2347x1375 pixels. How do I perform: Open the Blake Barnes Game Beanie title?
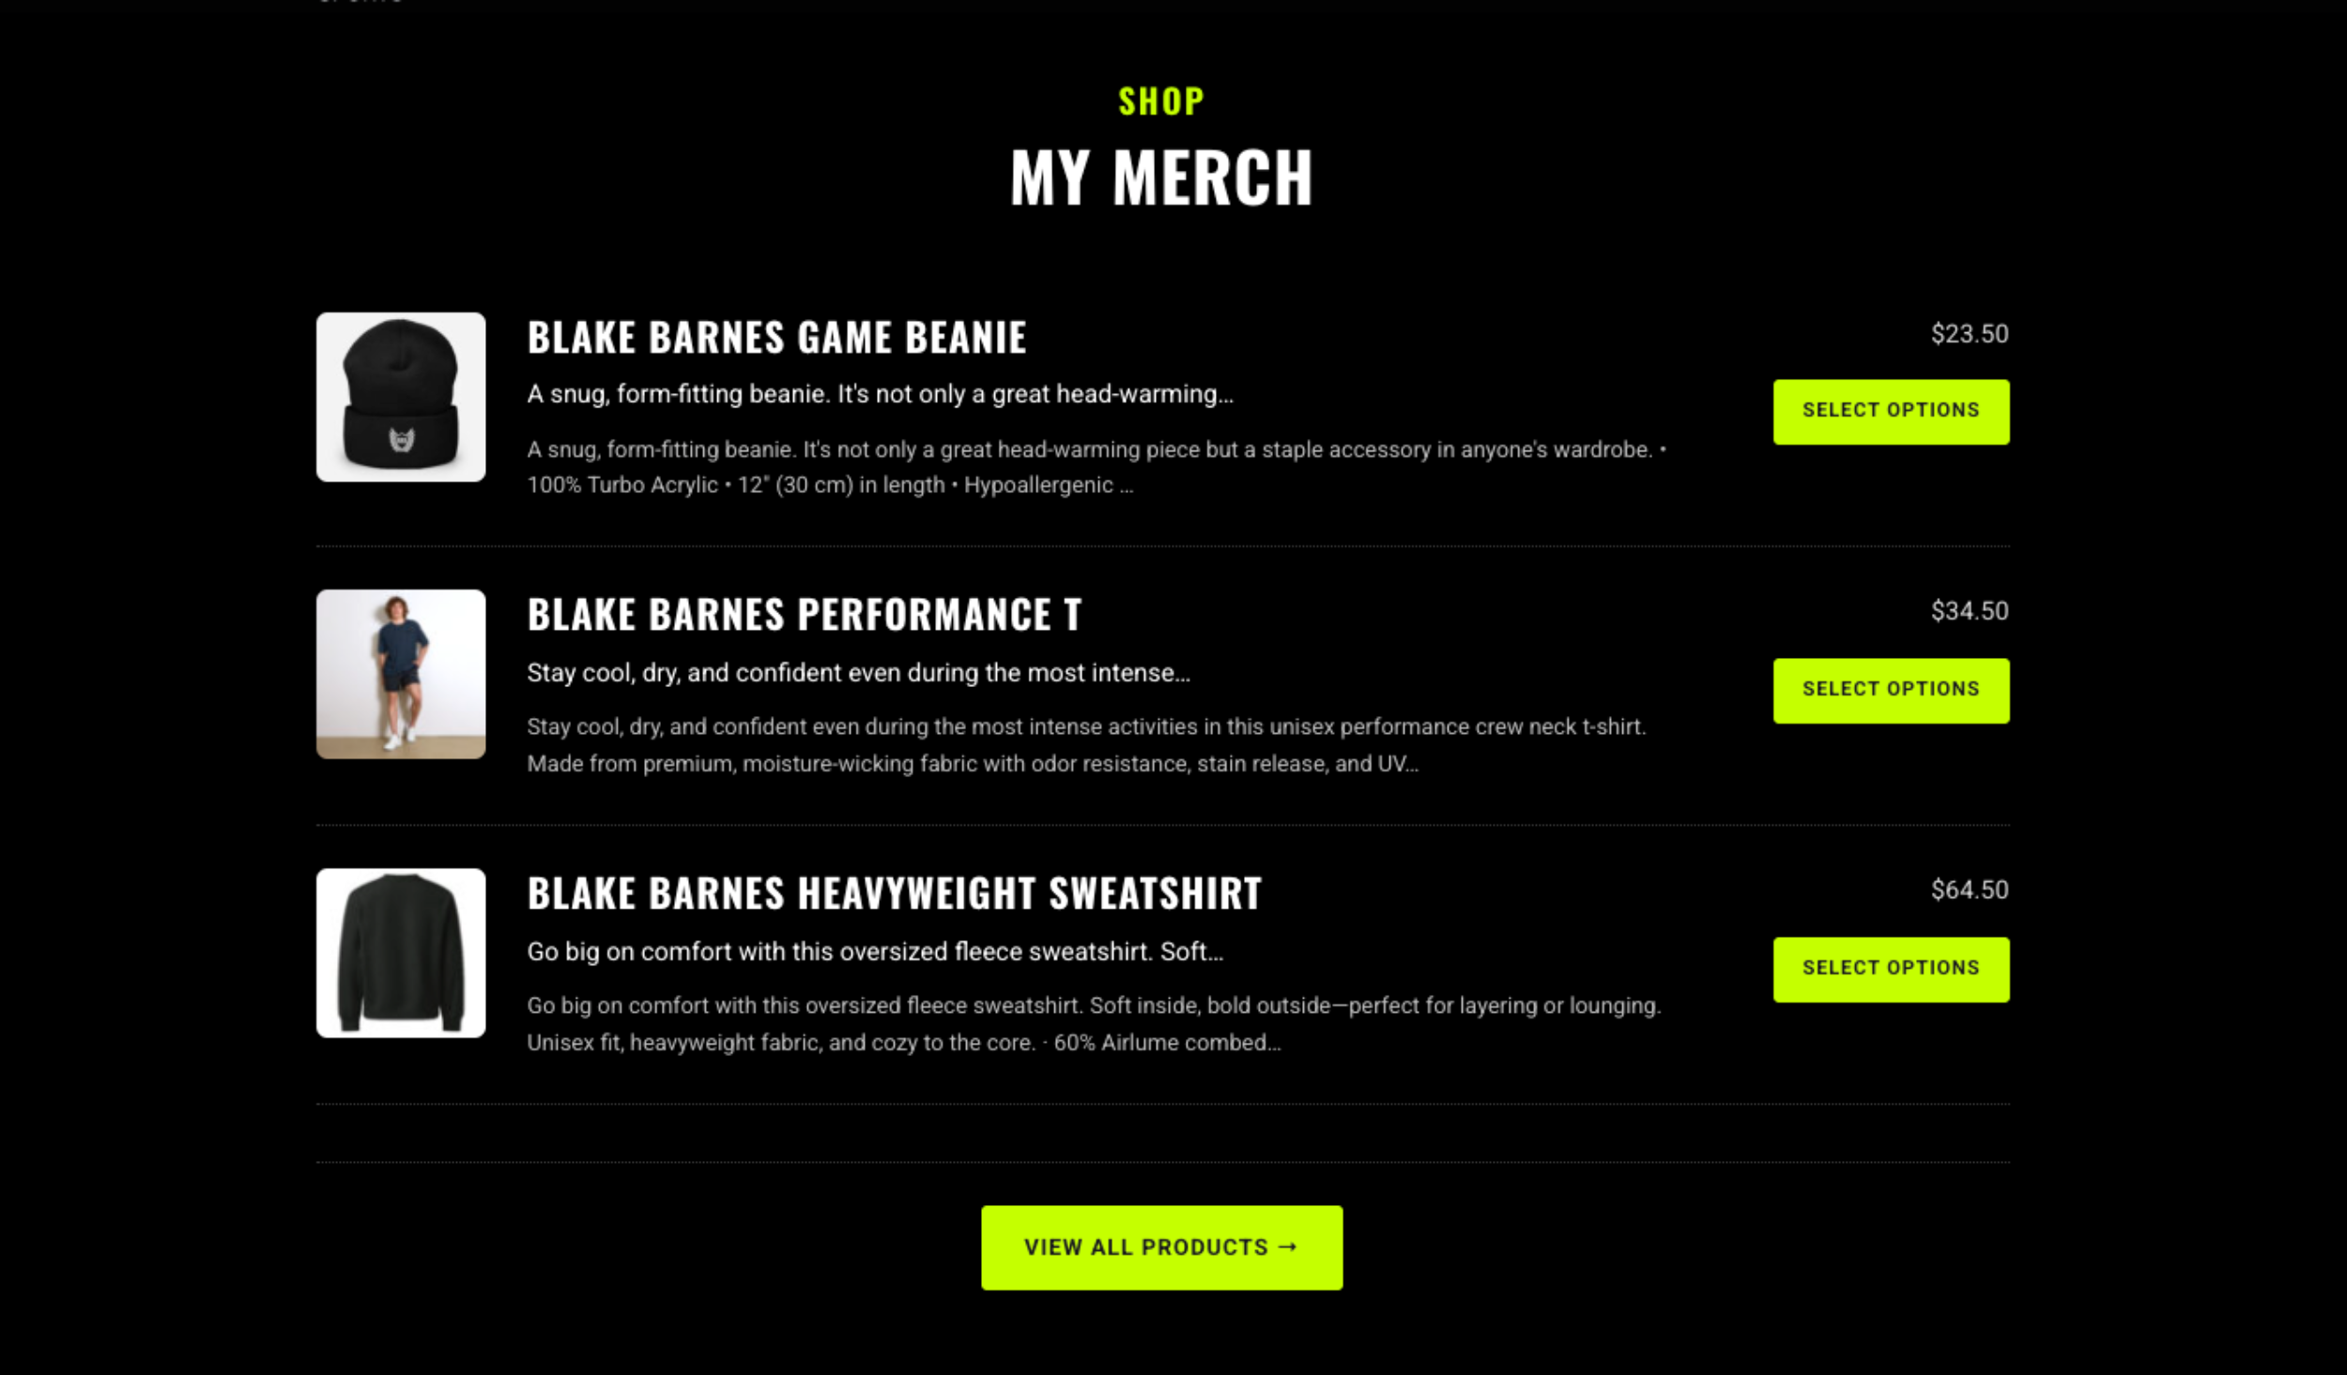coord(777,337)
